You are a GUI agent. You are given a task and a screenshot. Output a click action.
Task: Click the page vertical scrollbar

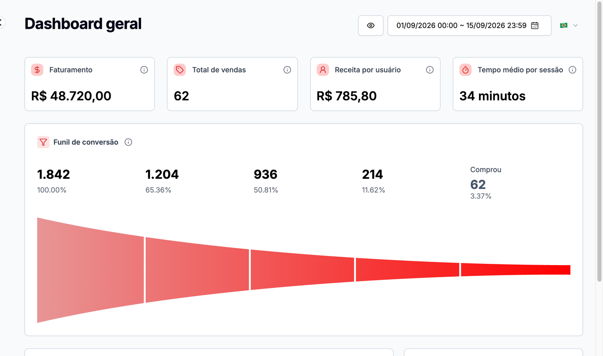[599, 142]
